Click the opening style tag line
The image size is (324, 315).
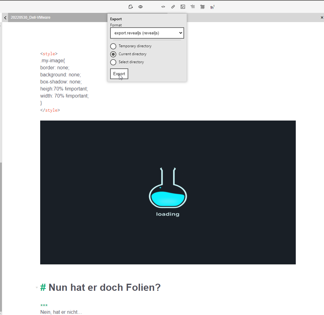tap(49, 54)
